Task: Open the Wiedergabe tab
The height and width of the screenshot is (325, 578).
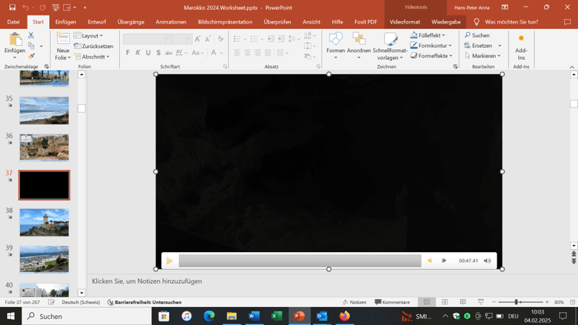Action: coord(446,22)
